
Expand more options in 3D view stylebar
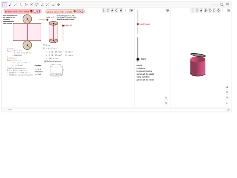pos(223,11)
